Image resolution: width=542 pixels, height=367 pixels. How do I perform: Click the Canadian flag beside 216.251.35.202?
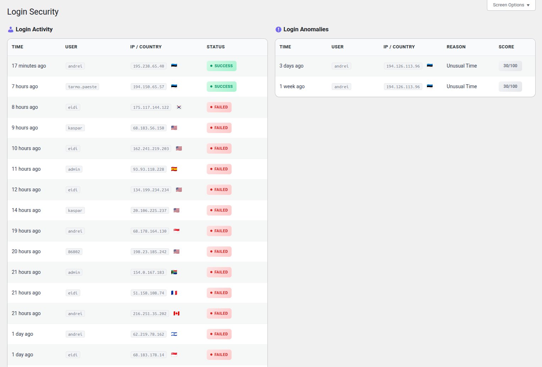click(176, 313)
